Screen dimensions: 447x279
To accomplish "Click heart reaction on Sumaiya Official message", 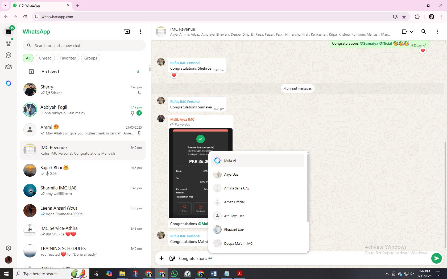I will pyautogui.click(x=423, y=50).
